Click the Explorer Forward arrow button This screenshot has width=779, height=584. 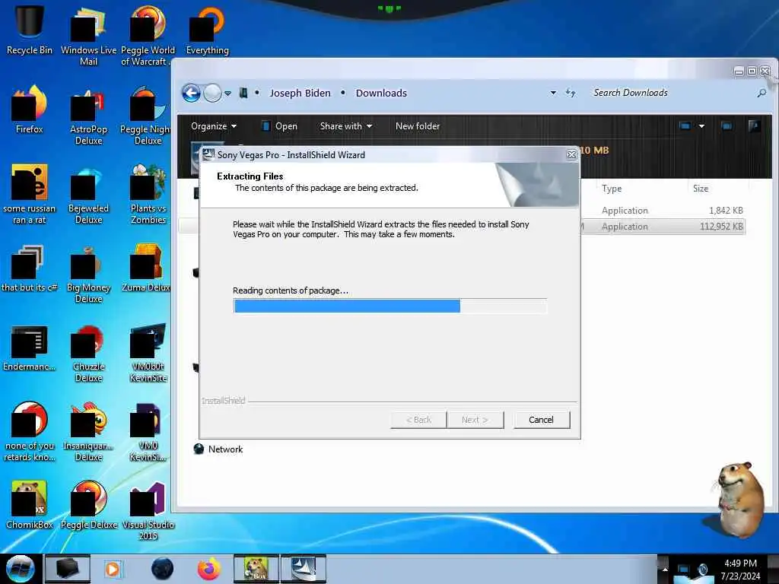[x=213, y=93]
